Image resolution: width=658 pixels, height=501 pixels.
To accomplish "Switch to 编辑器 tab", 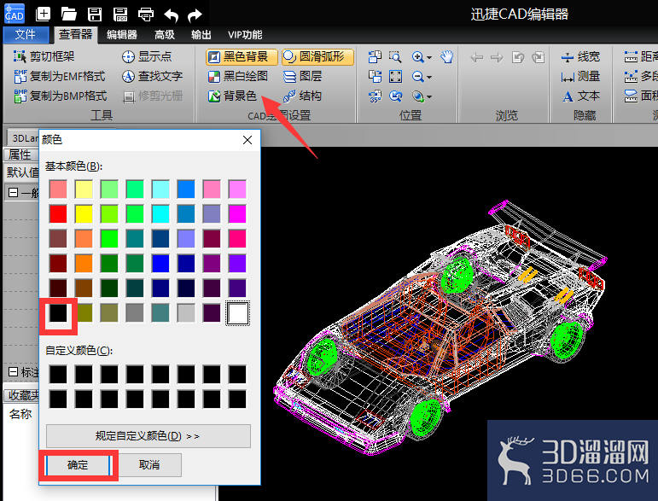I will (x=122, y=34).
